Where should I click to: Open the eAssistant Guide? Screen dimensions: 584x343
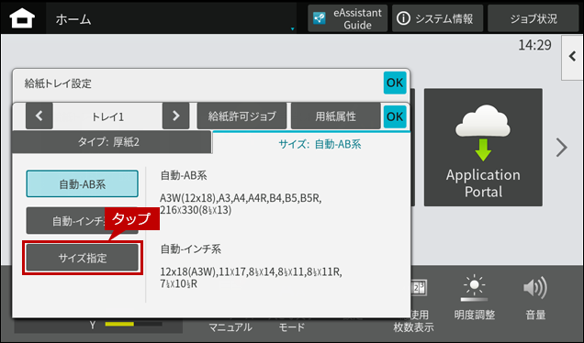(x=347, y=18)
